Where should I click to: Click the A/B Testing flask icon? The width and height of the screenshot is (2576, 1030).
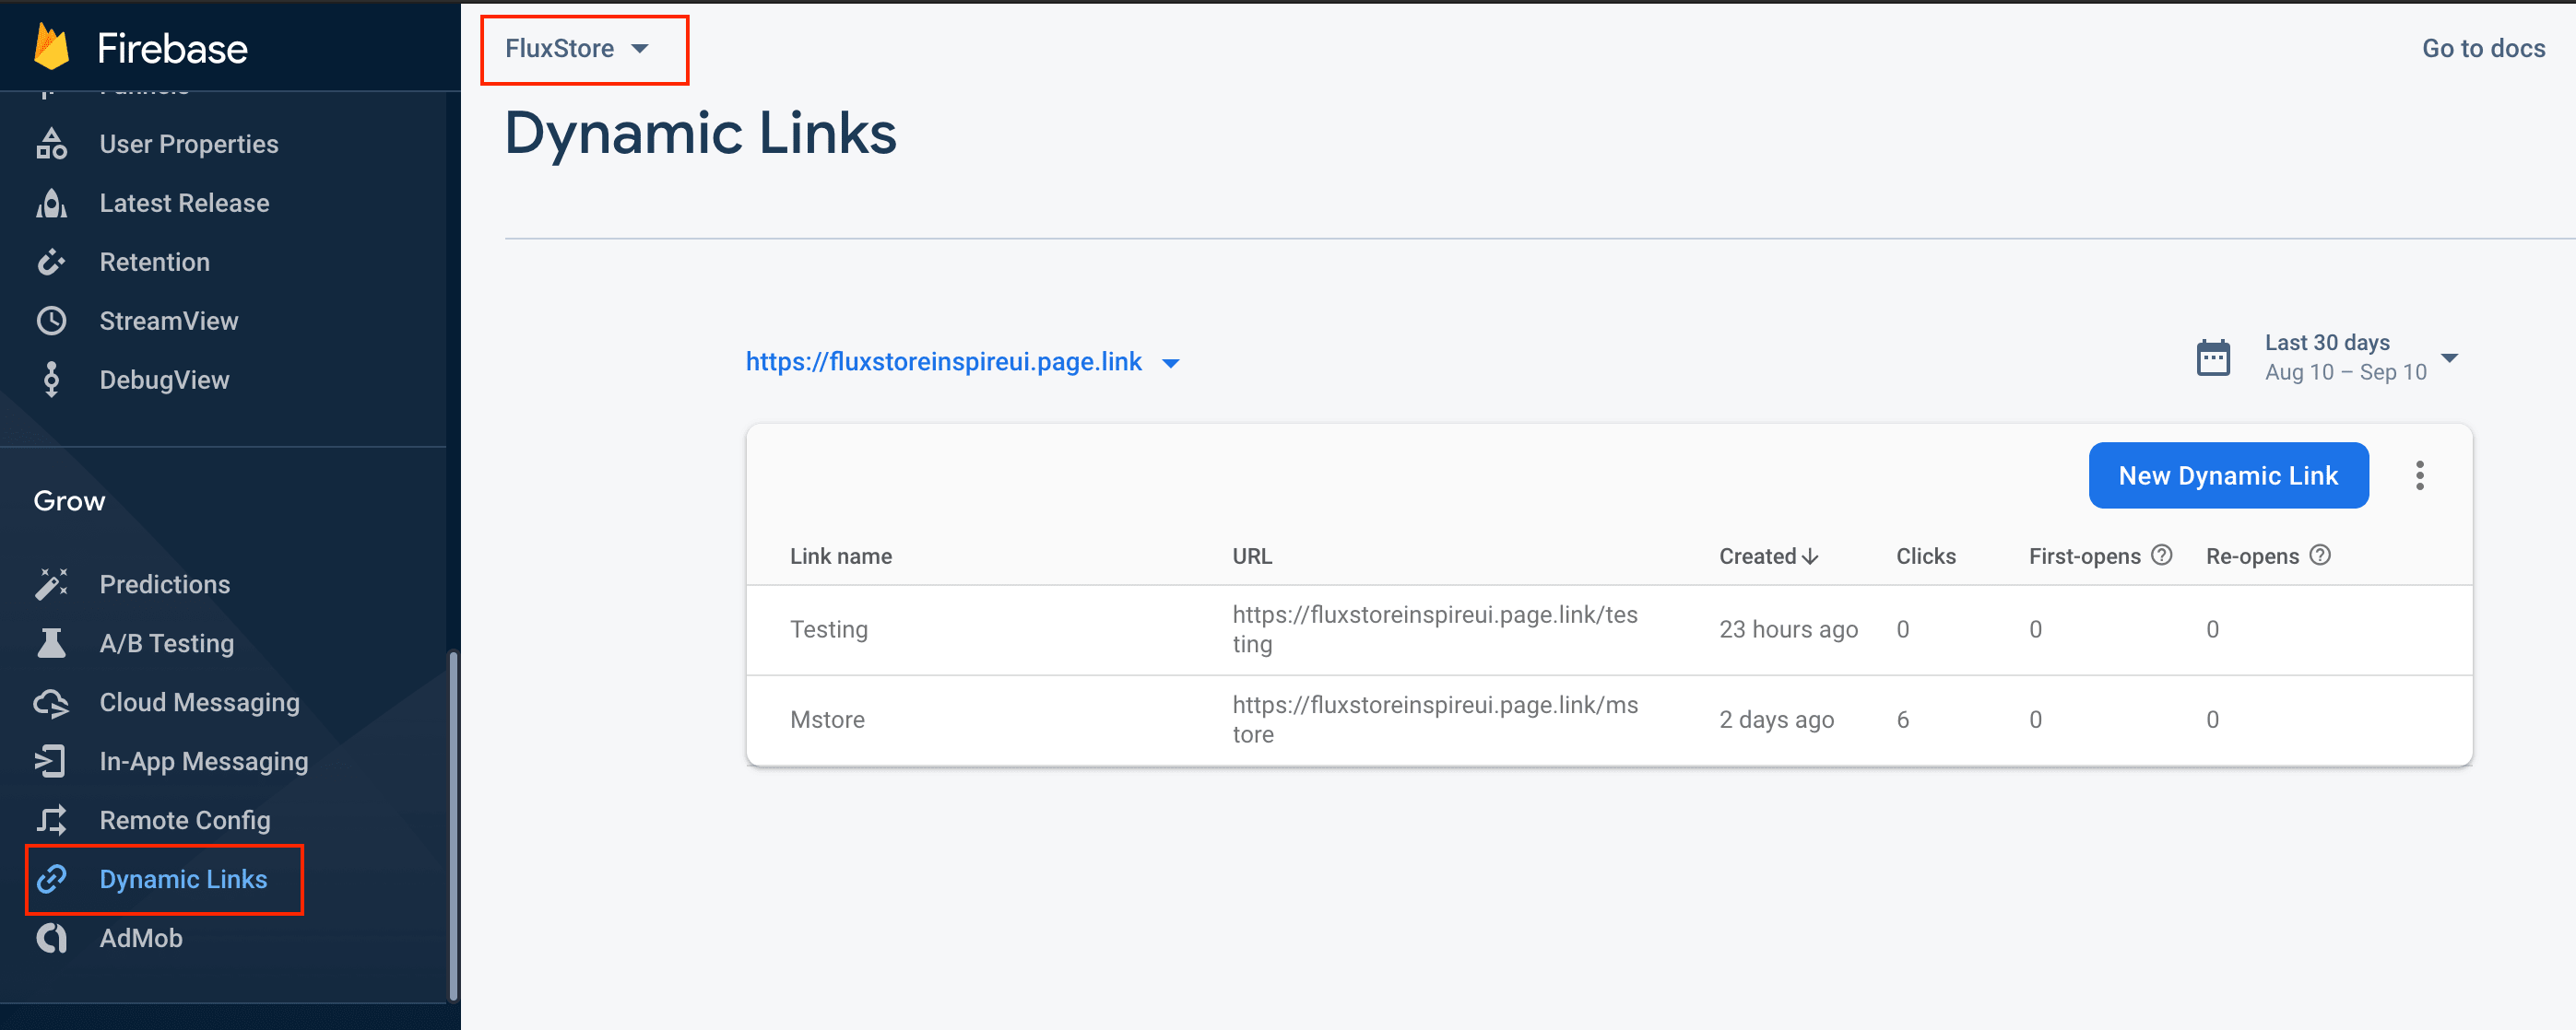[51, 642]
